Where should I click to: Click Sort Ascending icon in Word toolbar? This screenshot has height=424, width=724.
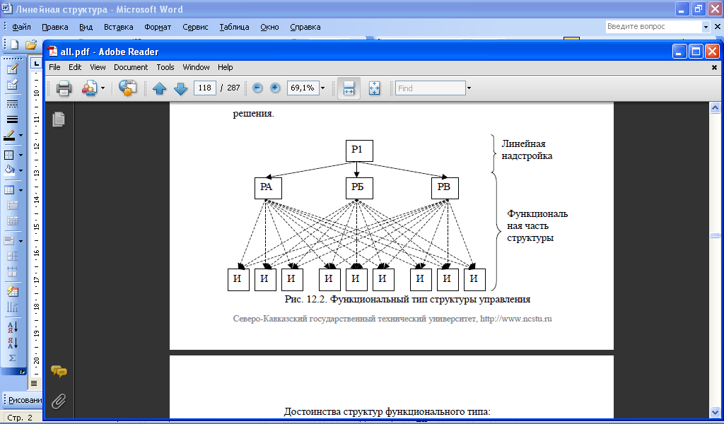pos(13,326)
